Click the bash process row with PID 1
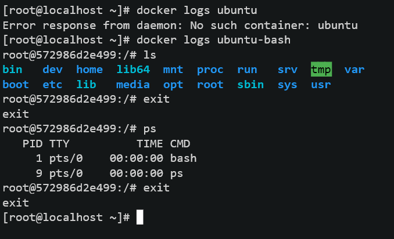The height and width of the screenshot is (239, 394). coord(116,158)
